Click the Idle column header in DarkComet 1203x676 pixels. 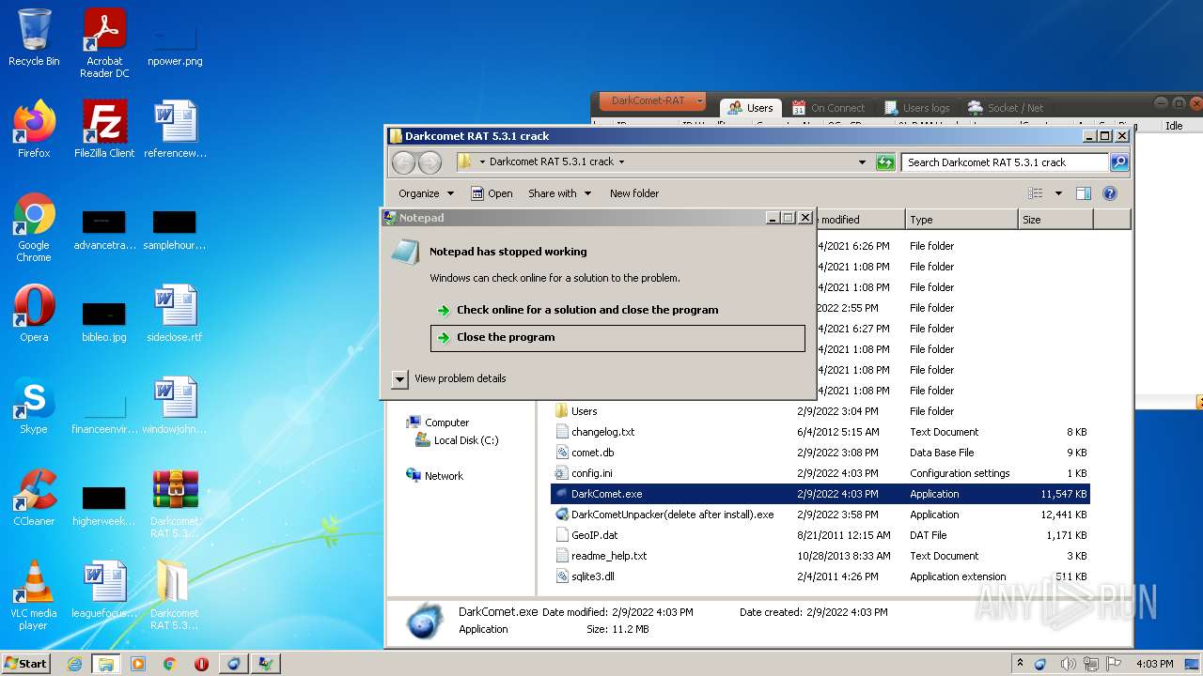[x=1174, y=126]
